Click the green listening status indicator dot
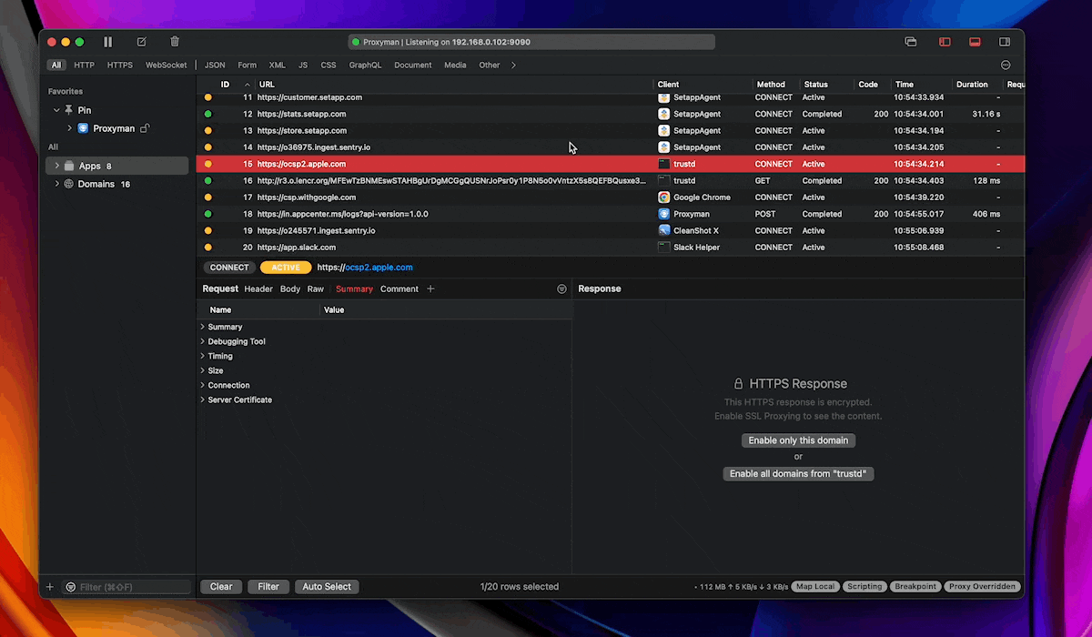Image resolution: width=1092 pixels, height=637 pixels. click(356, 42)
